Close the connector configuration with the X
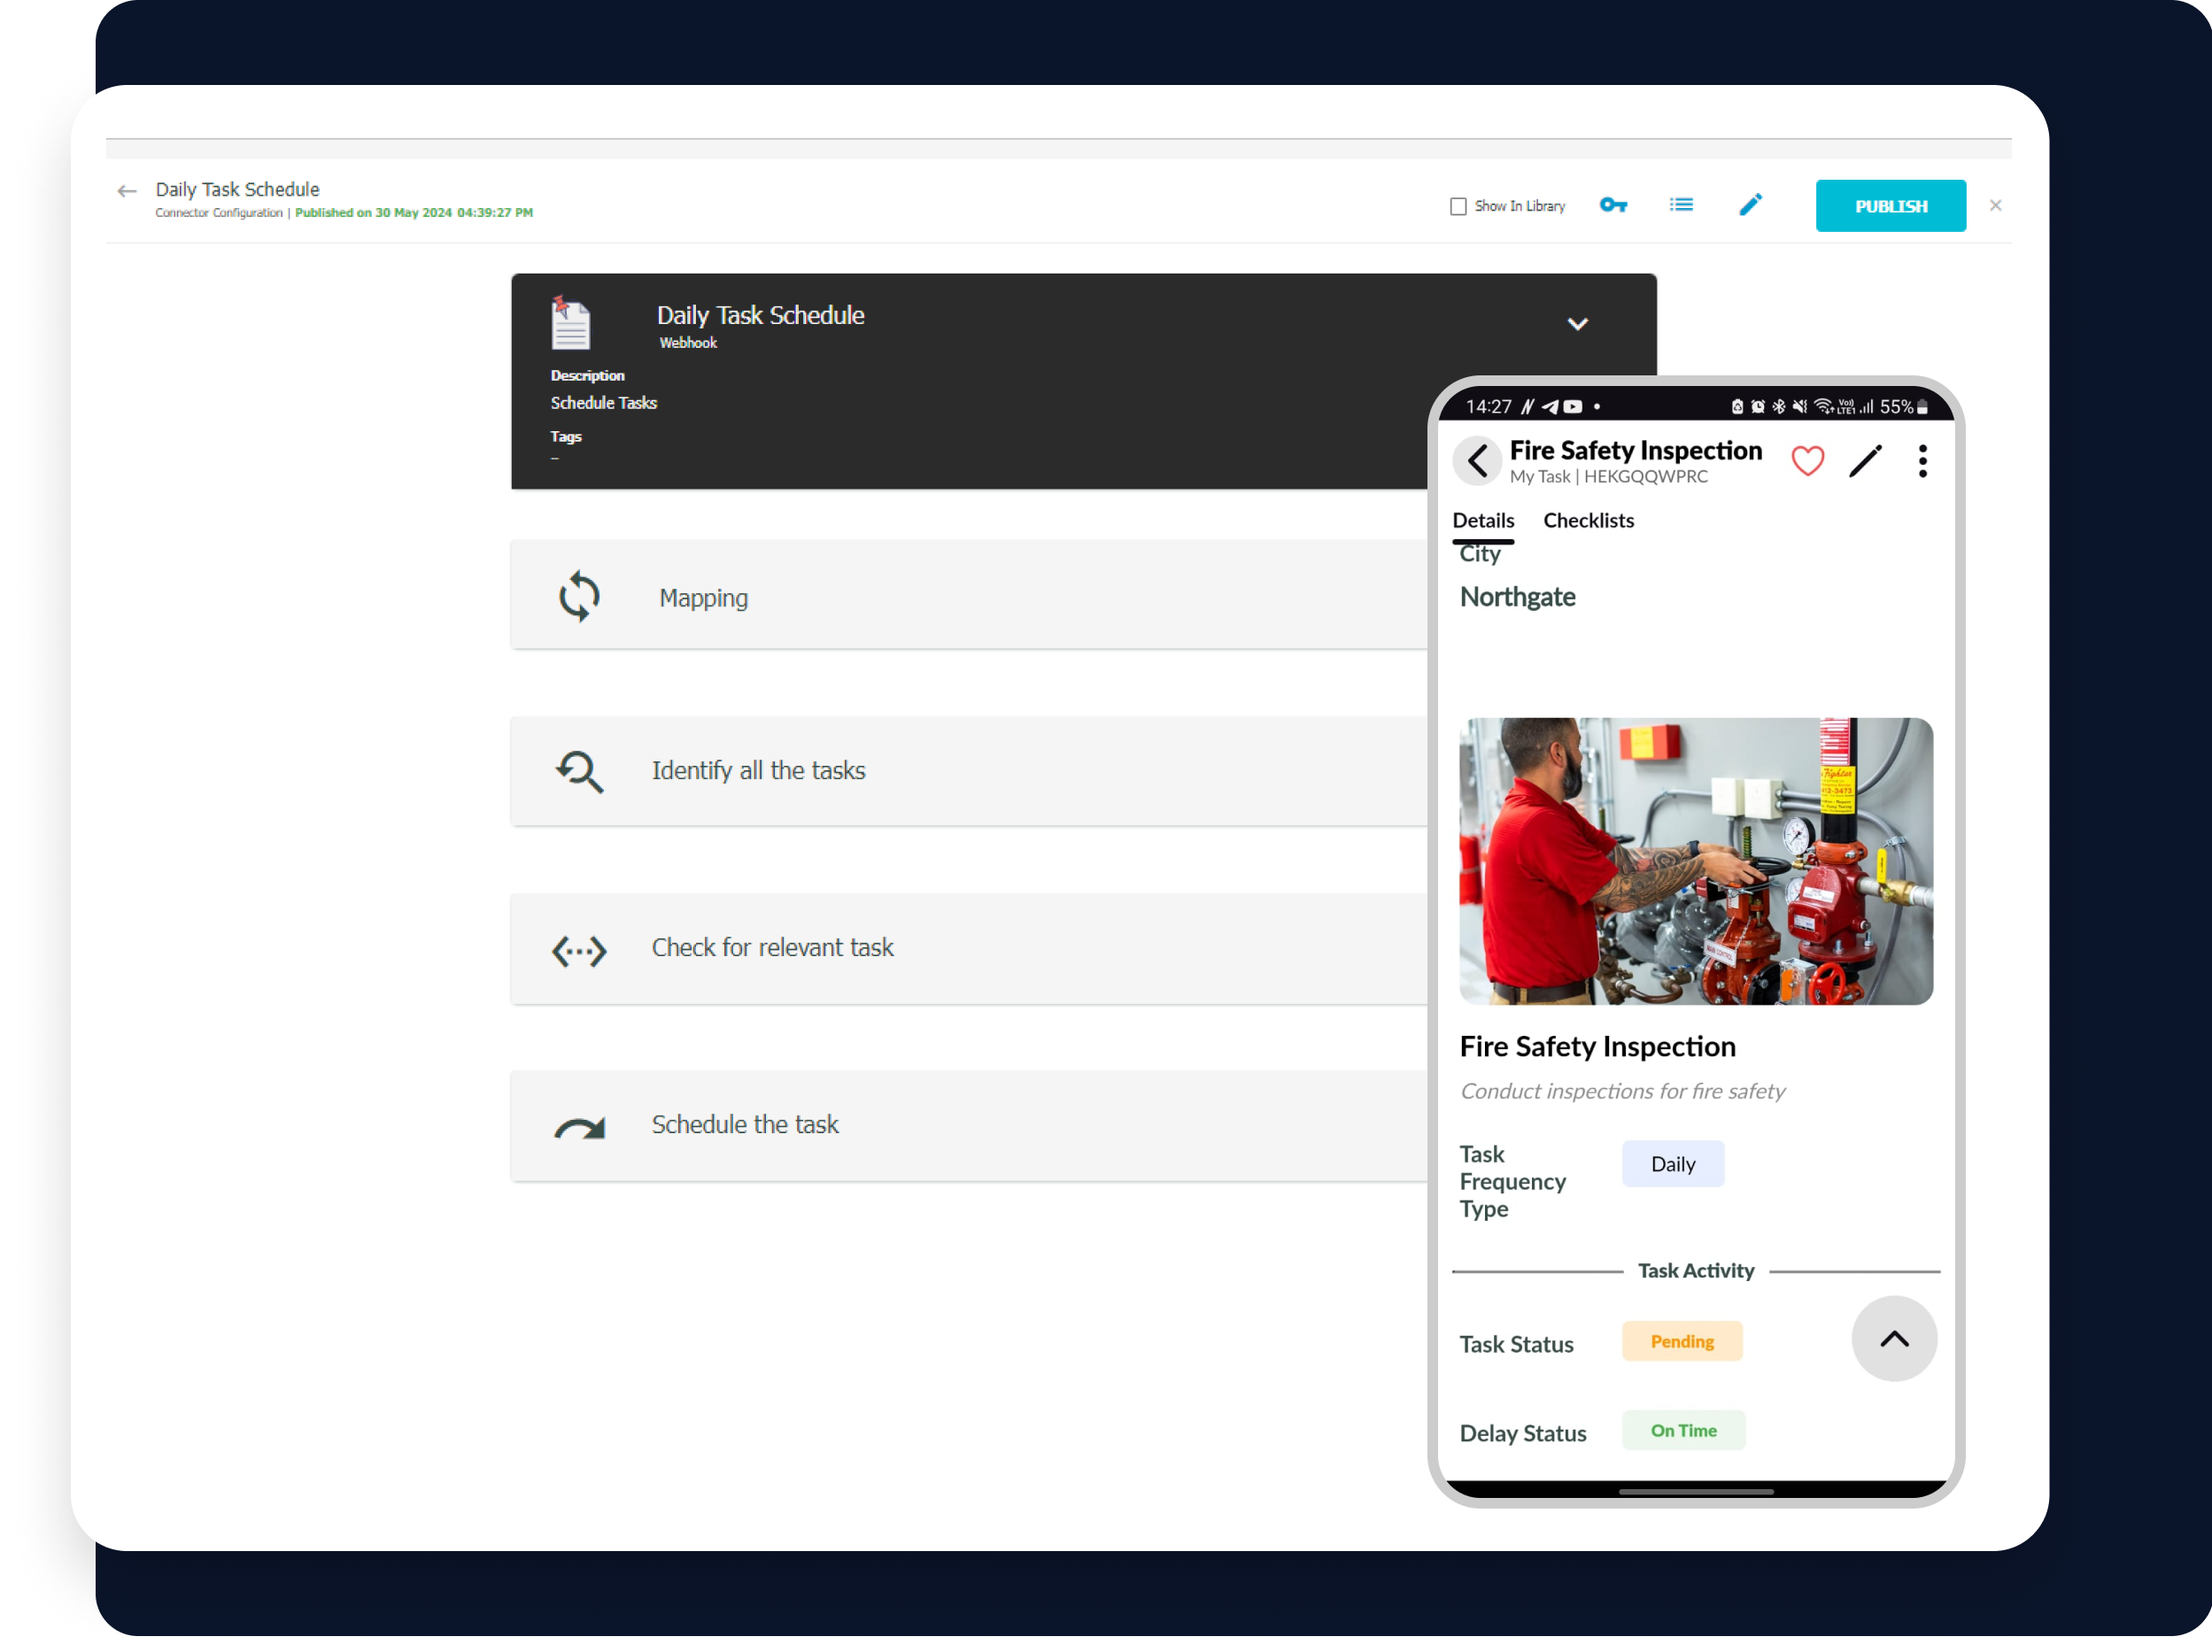Viewport: 2212px width, 1652px height. 1995,206
